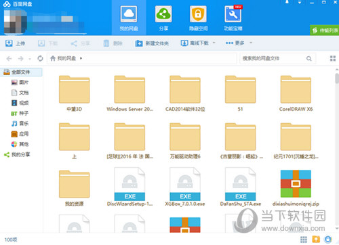Click the notification bell icon in title bar

click(x=287, y=2)
